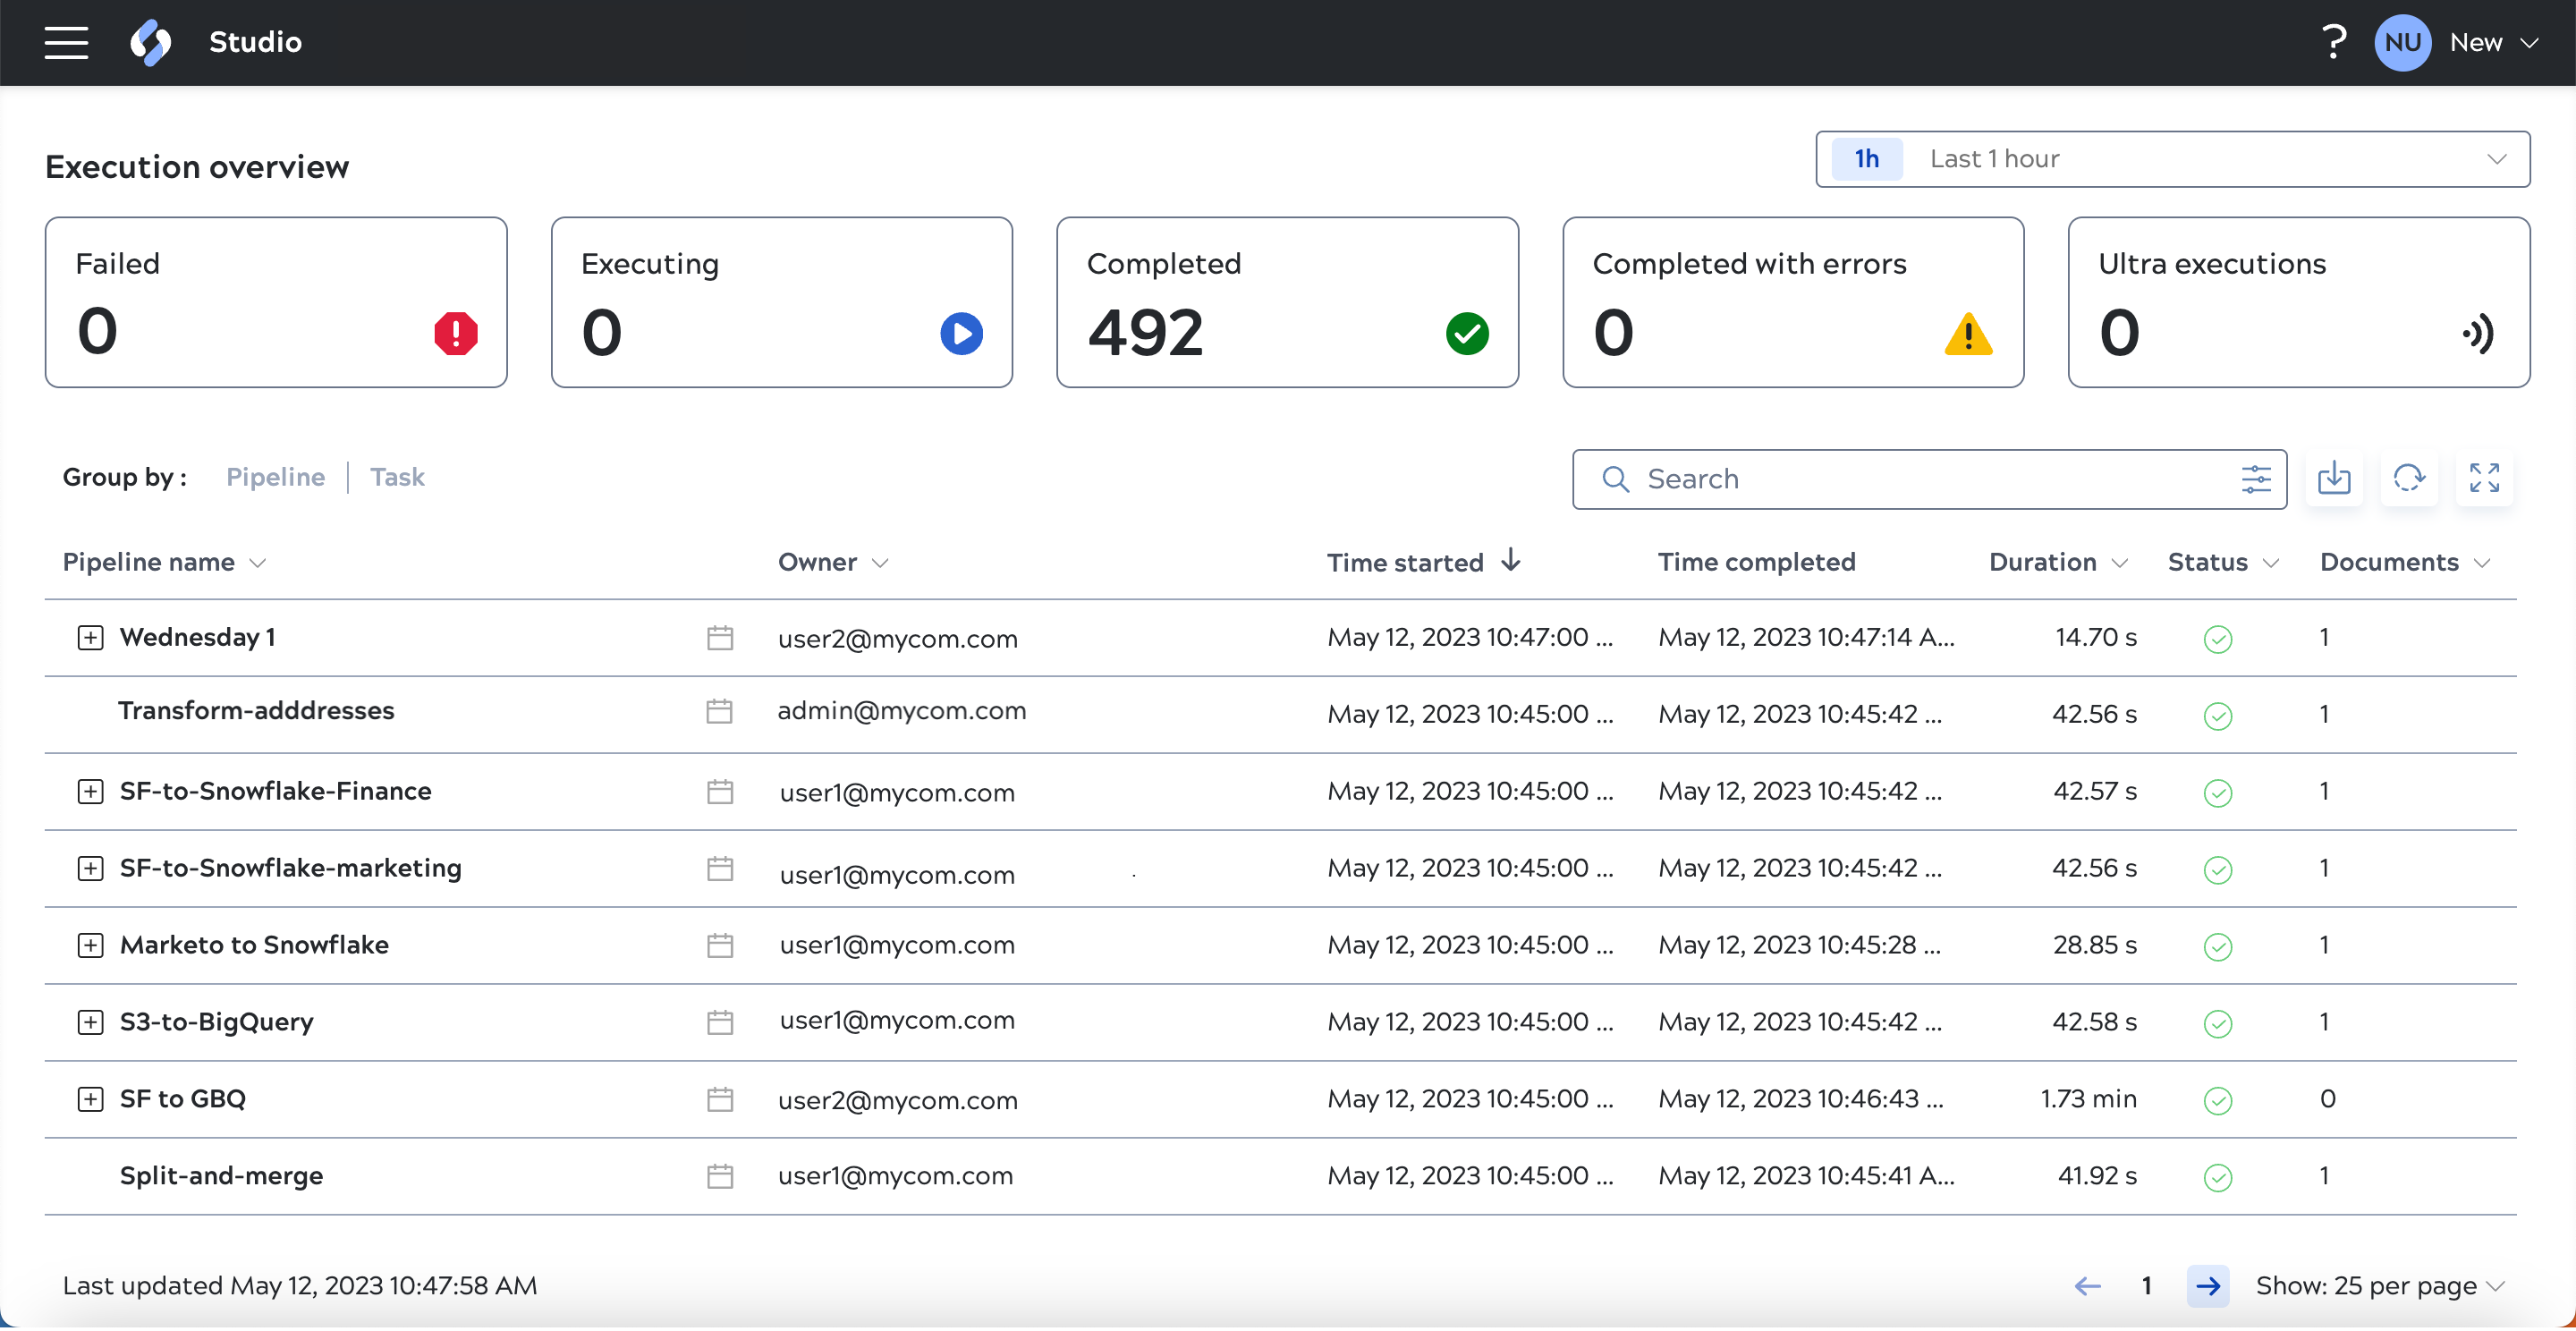Click the NU user avatar
The image size is (2576, 1331).
click(x=2401, y=42)
